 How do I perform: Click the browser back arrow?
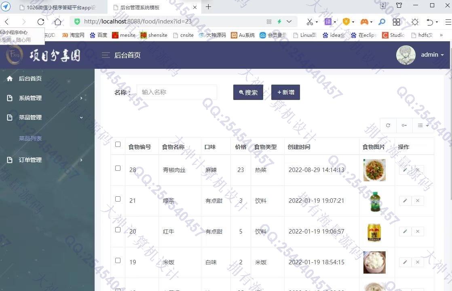(7, 21)
